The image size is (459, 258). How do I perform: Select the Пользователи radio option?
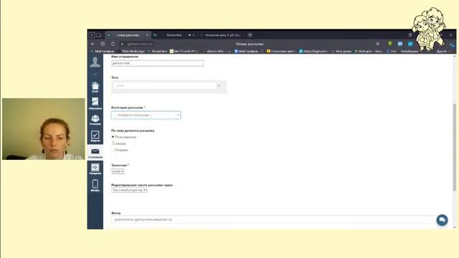(113, 137)
